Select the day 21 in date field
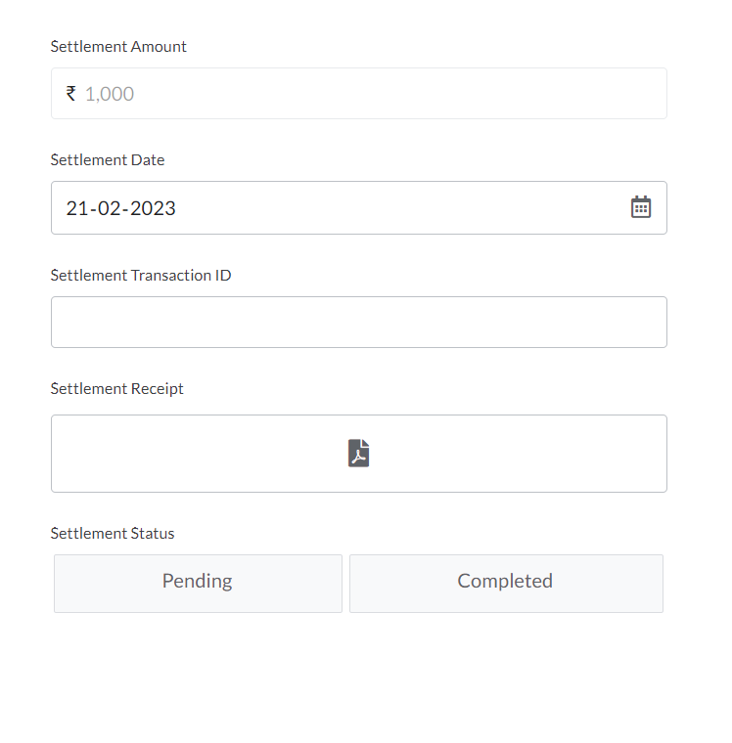732x743 pixels. [76, 208]
